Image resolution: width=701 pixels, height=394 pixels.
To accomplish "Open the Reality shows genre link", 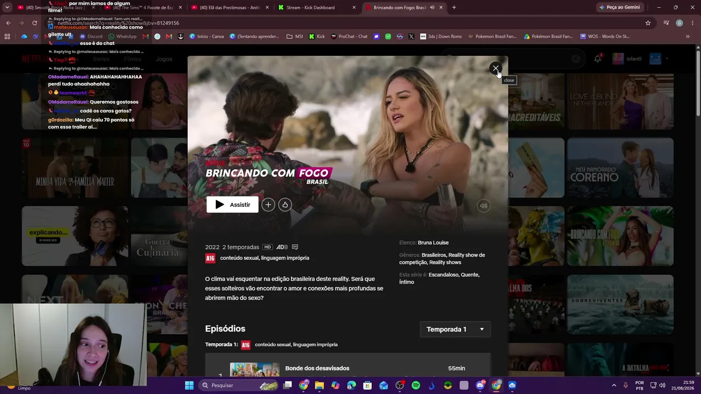I will 445,263.
